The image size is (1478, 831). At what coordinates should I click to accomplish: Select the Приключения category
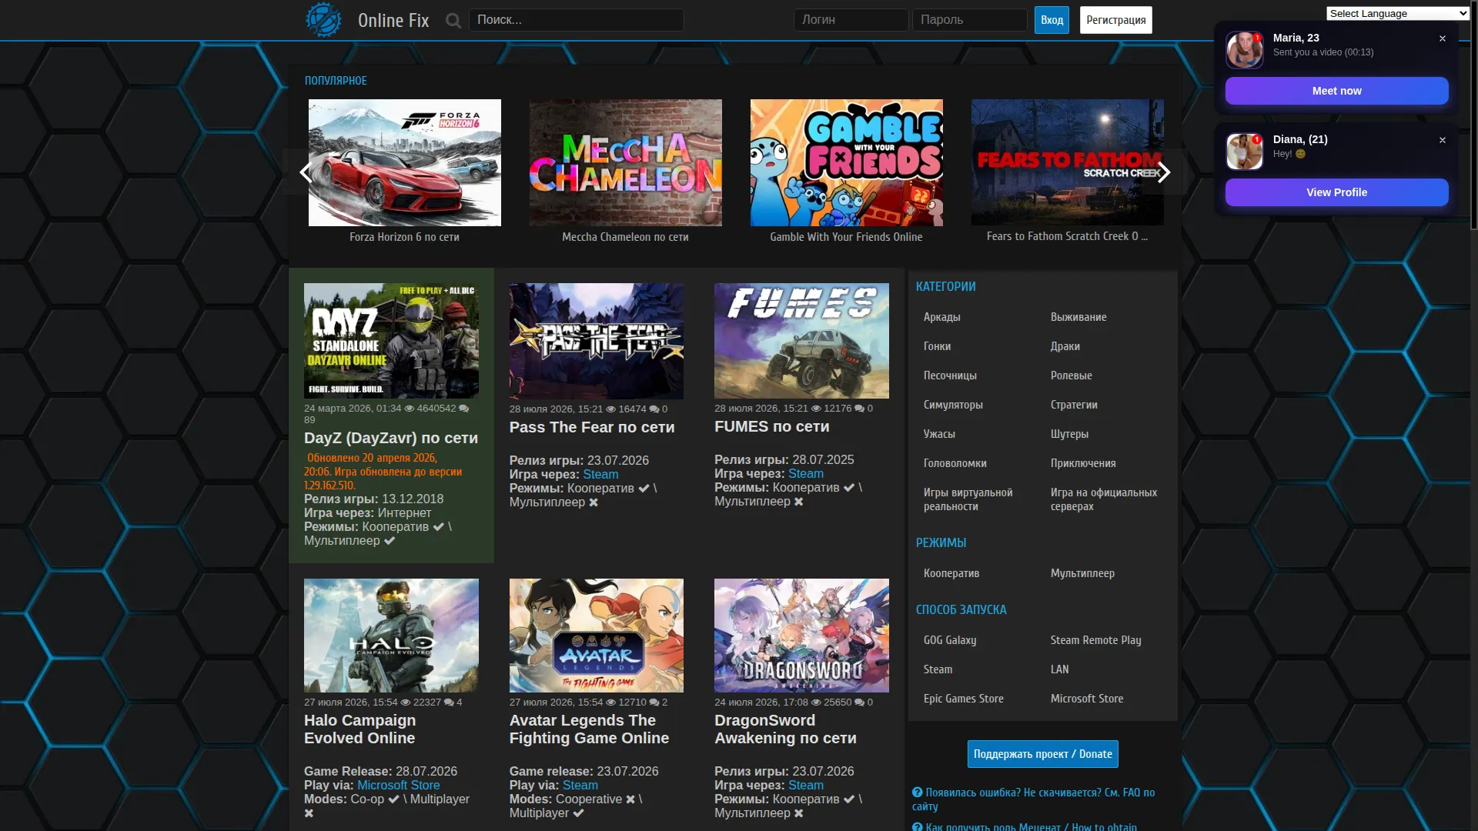coord(1083,463)
